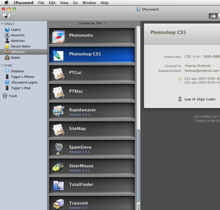Open the Edit menu
Screen dimensions: 220x210
coord(52,3)
